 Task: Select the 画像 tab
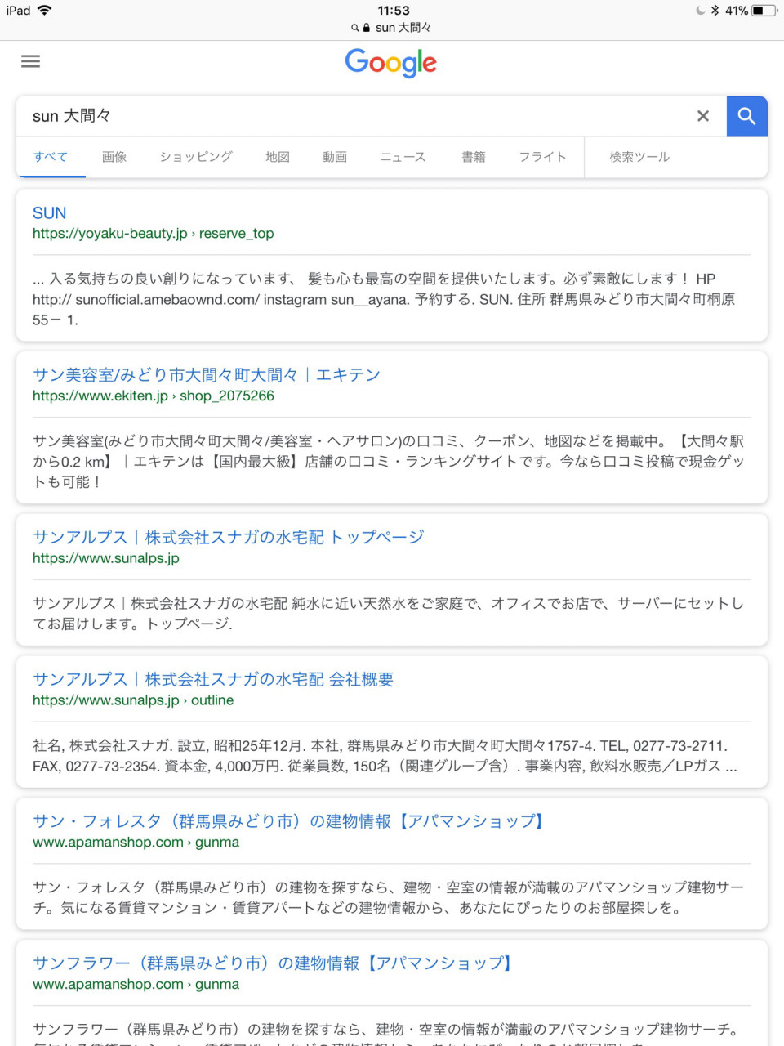tap(114, 157)
